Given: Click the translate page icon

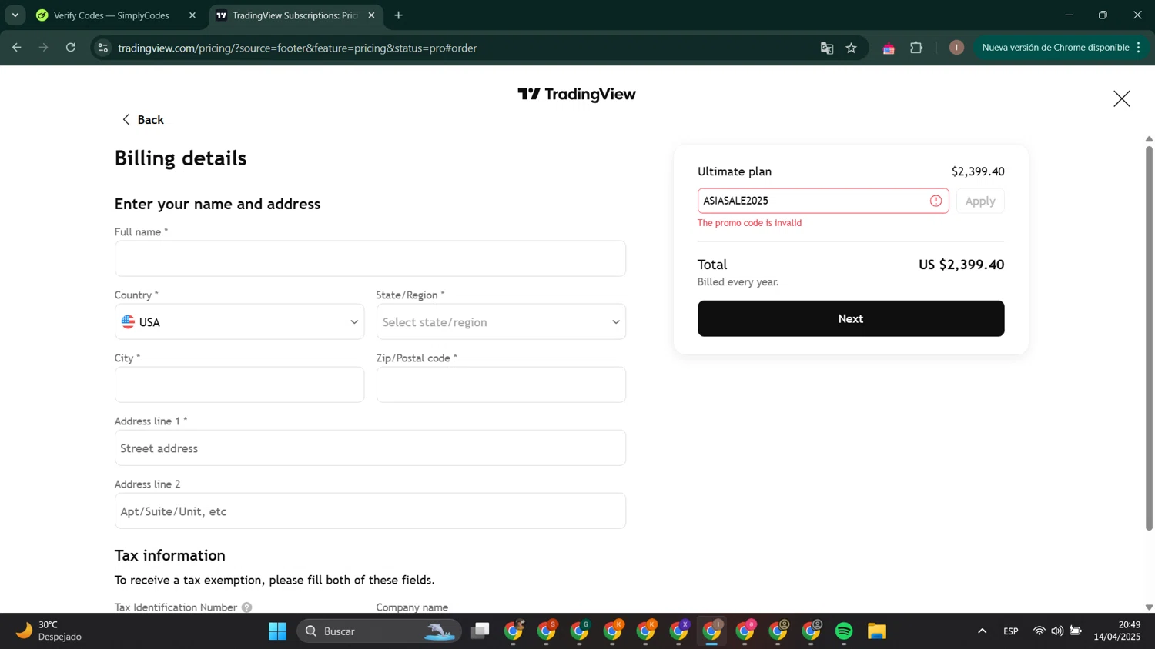Looking at the screenshot, I should point(827,48).
